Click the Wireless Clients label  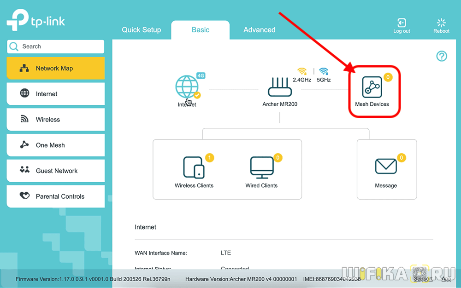tap(194, 185)
